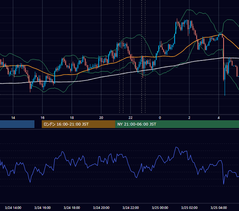
Task: Click the hour label 18 on the price chart axis
Action: pyautogui.click(x=72, y=118)
